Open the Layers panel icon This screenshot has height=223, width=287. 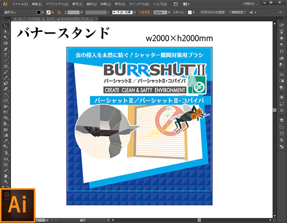point(282,120)
